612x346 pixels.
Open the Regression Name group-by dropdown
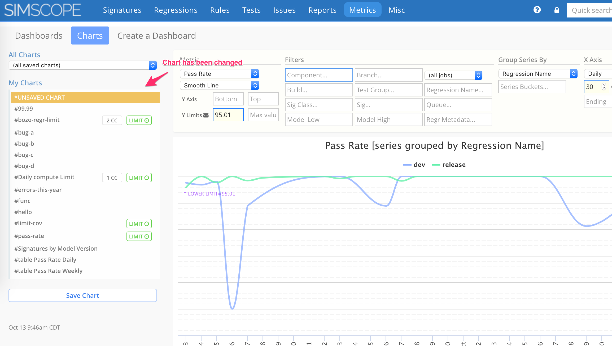pyautogui.click(x=538, y=74)
